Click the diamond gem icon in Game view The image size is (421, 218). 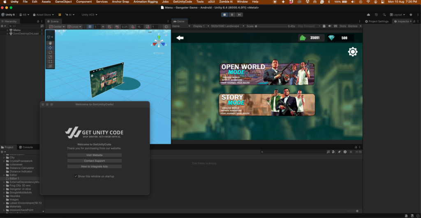coord(331,38)
